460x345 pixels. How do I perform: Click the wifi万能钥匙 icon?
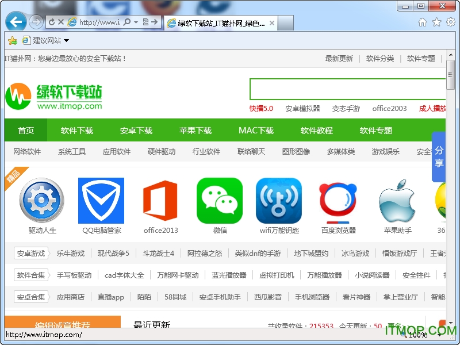click(279, 201)
